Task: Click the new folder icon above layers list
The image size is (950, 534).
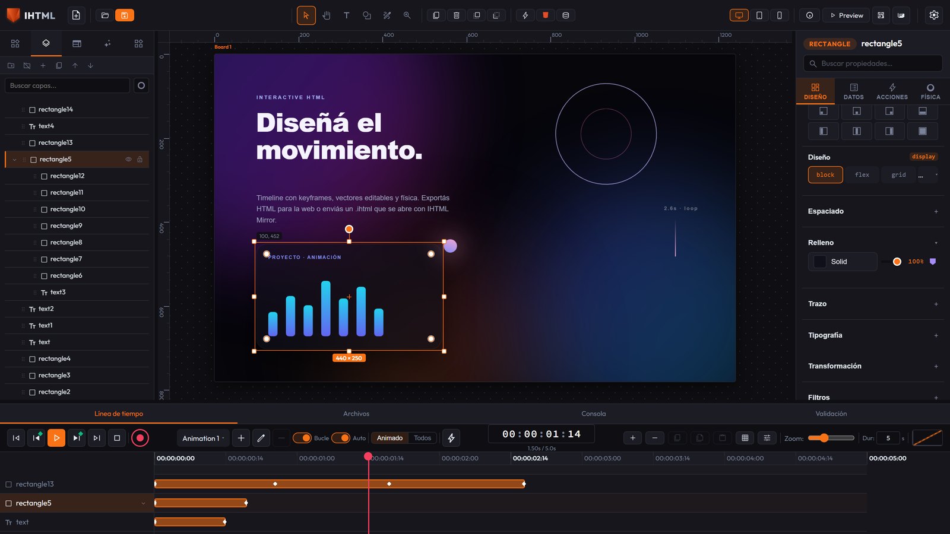Action: [11, 66]
